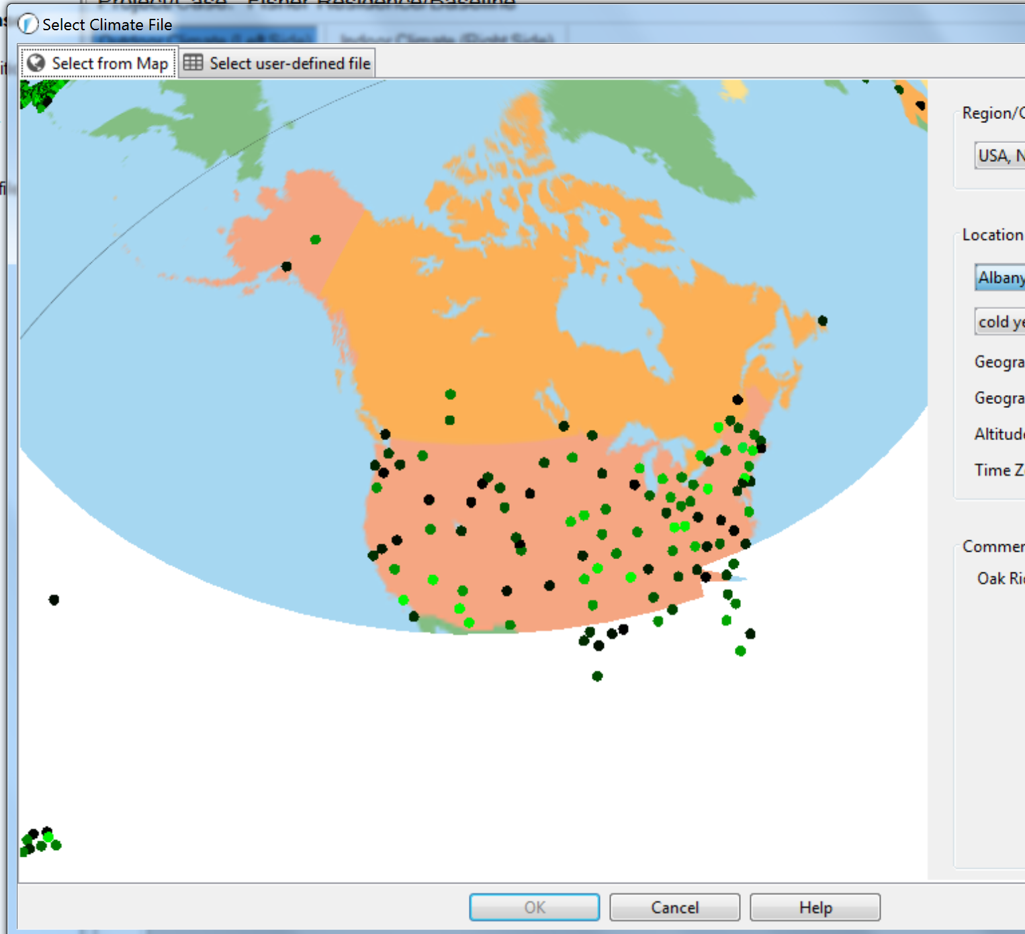Click the globe icon on the map tab

coord(36,63)
